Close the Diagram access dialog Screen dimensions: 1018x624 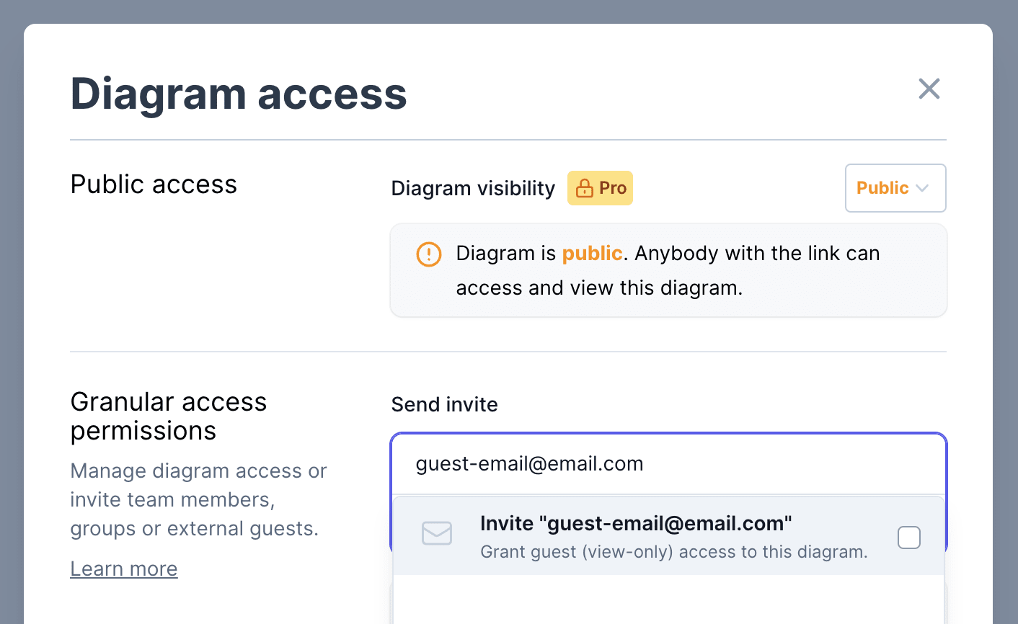(x=929, y=89)
